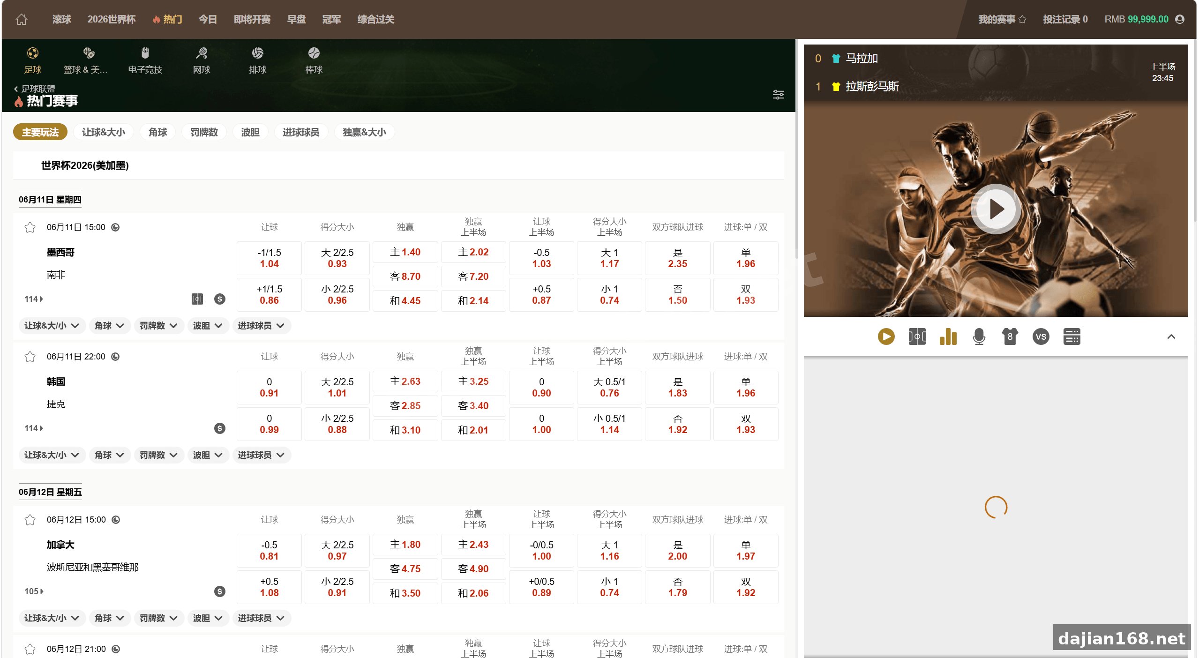The width and height of the screenshot is (1199, 658).
Task: Click the clock icon beside 06月12日 15:00
Action: click(x=116, y=520)
